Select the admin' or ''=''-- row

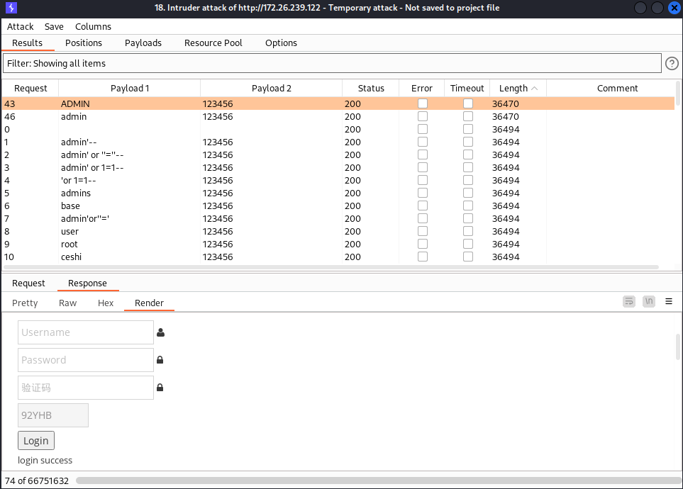(x=338, y=154)
